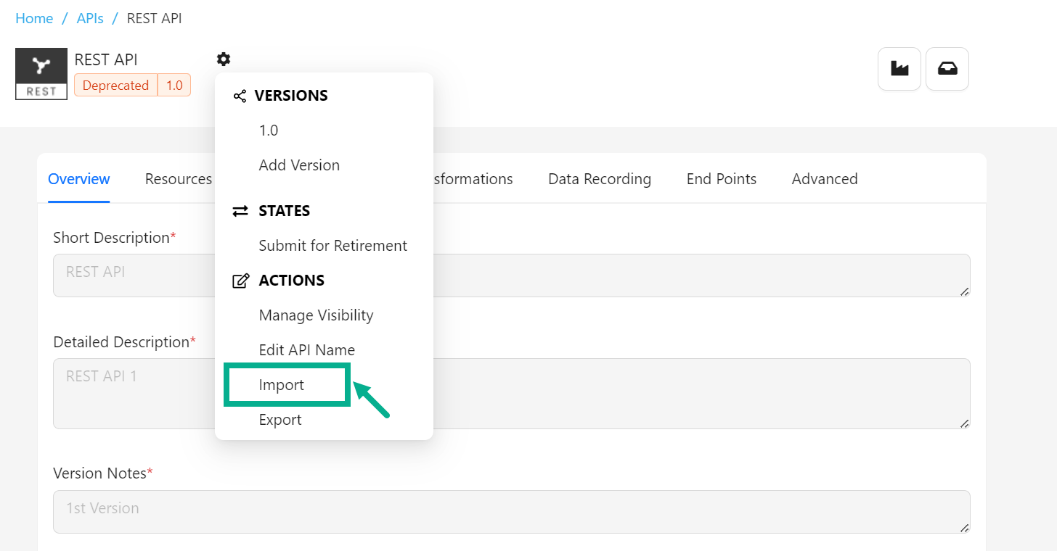Click Import in the Actions menu

pyautogui.click(x=282, y=385)
